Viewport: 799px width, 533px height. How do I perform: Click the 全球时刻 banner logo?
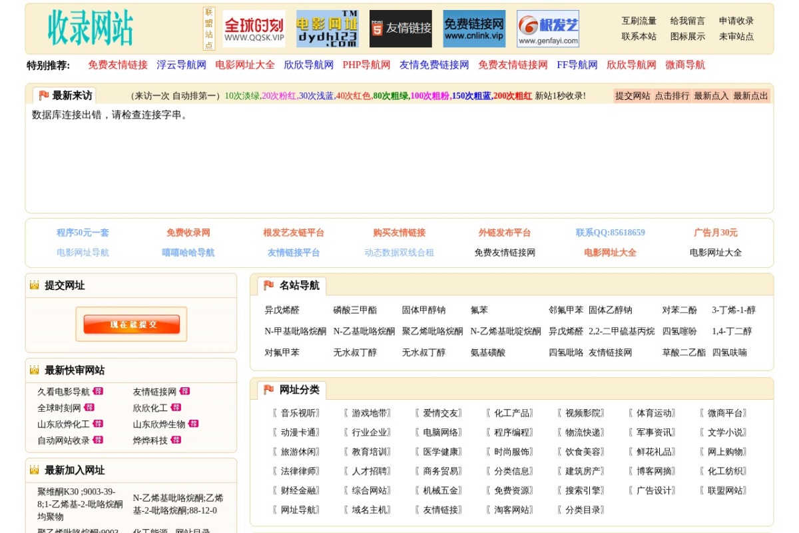(254, 27)
